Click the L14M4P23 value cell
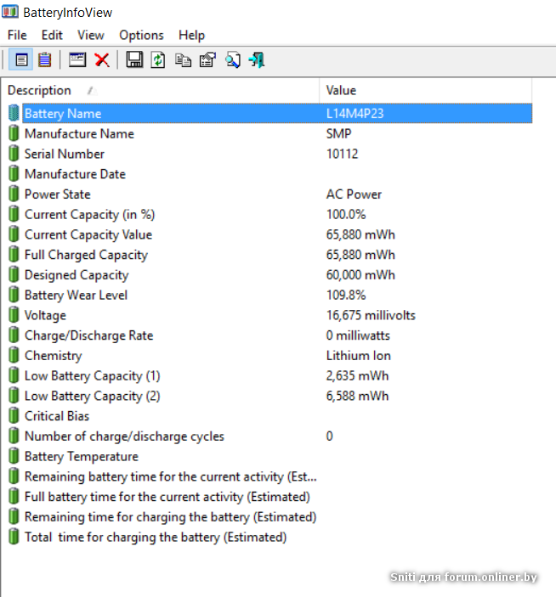The height and width of the screenshot is (597, 556). (355, 114)
